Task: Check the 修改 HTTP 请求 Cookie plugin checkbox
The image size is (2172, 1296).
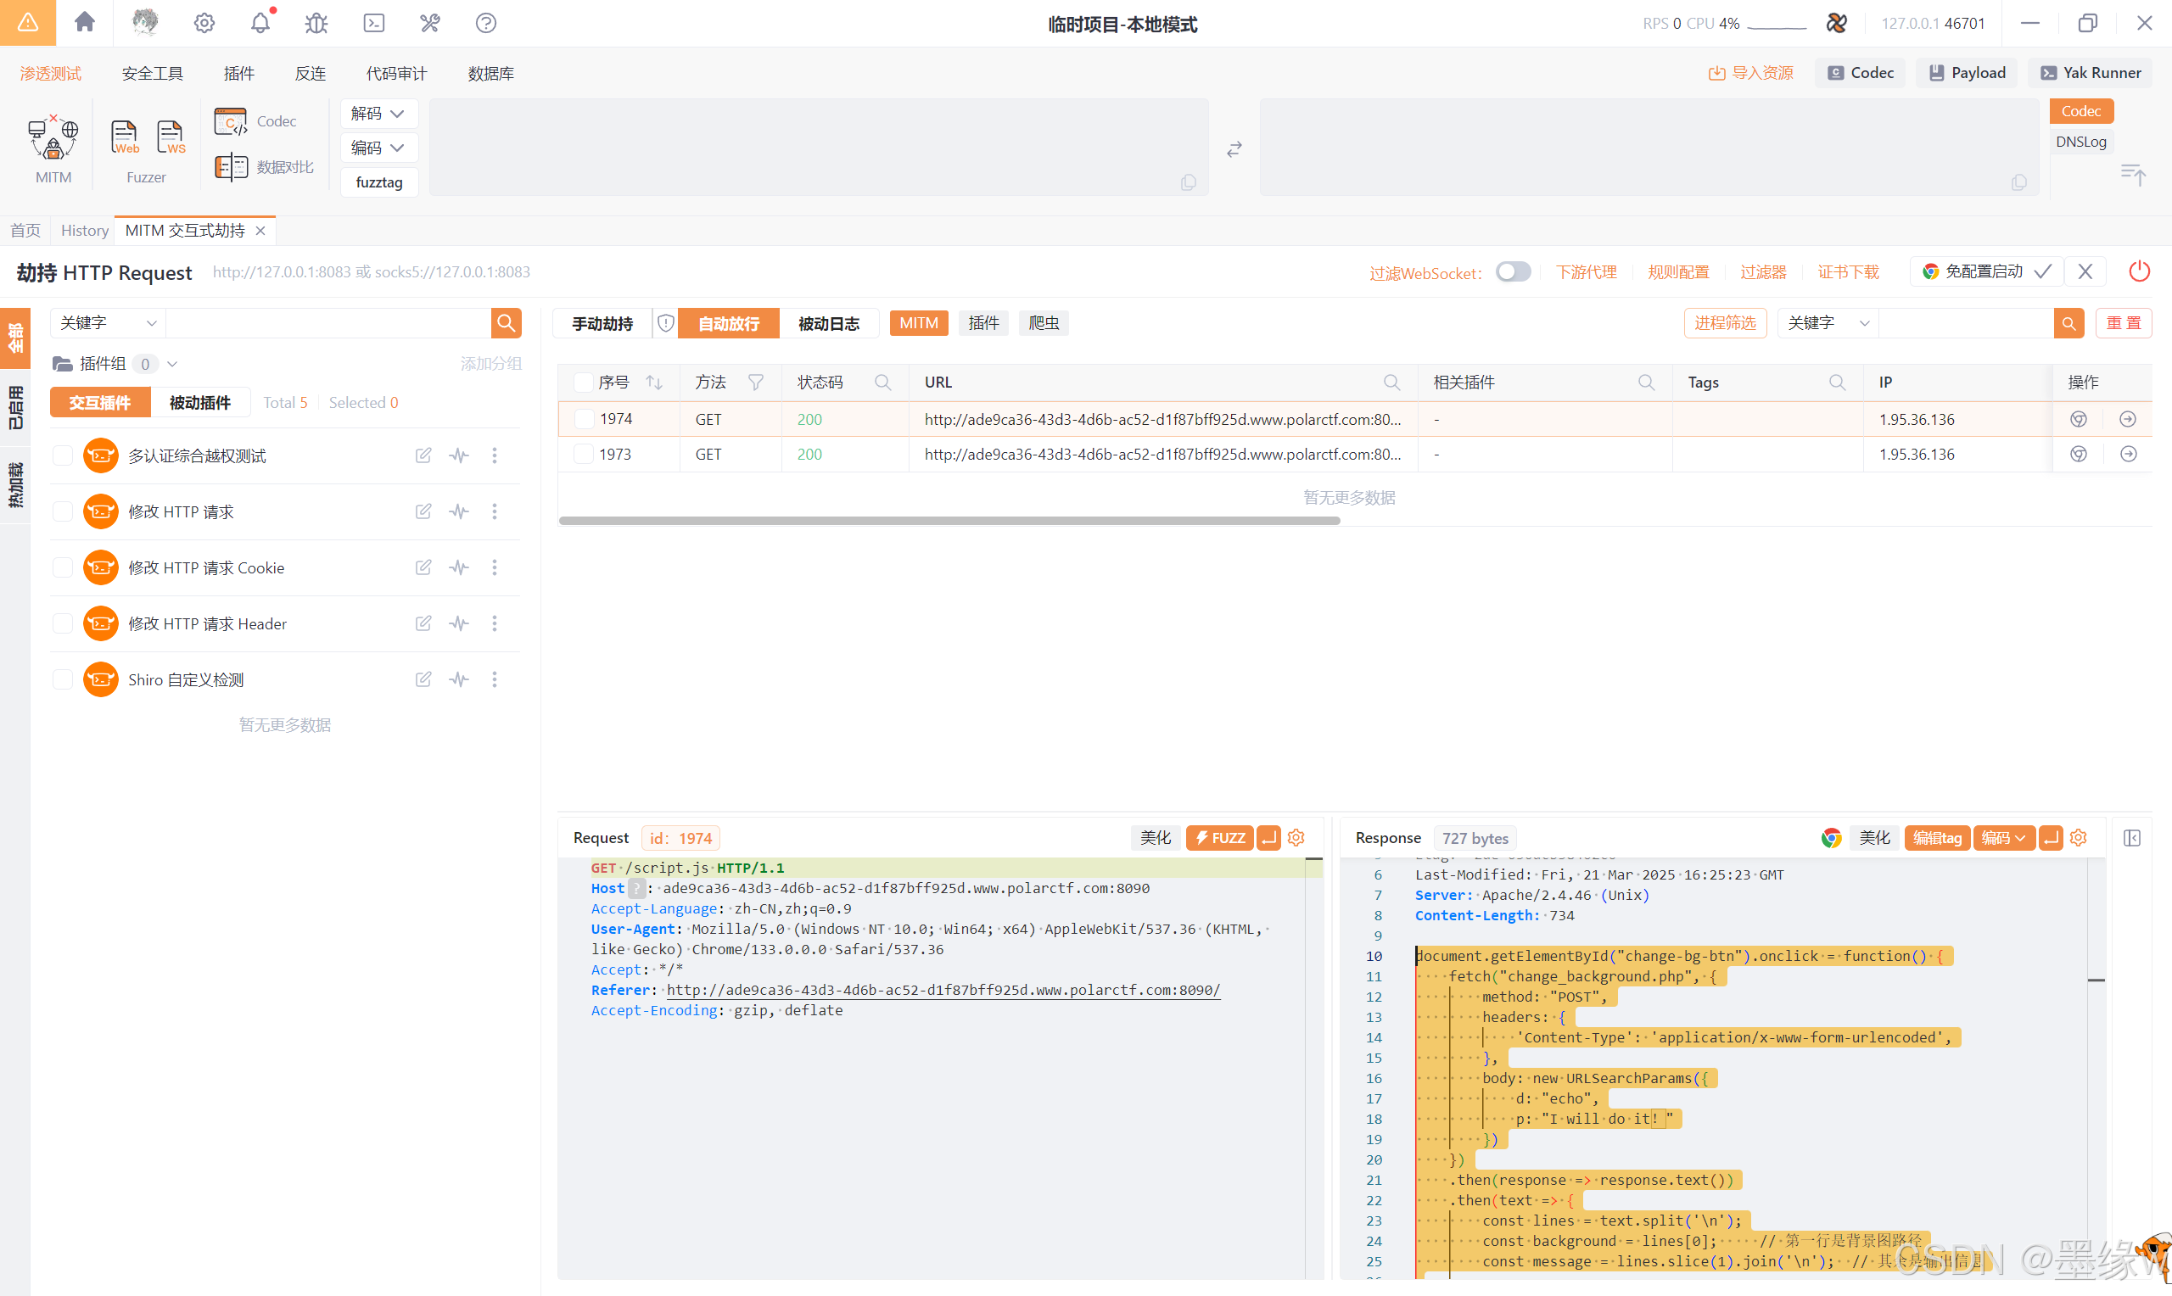Action: (x=63, y=567)
